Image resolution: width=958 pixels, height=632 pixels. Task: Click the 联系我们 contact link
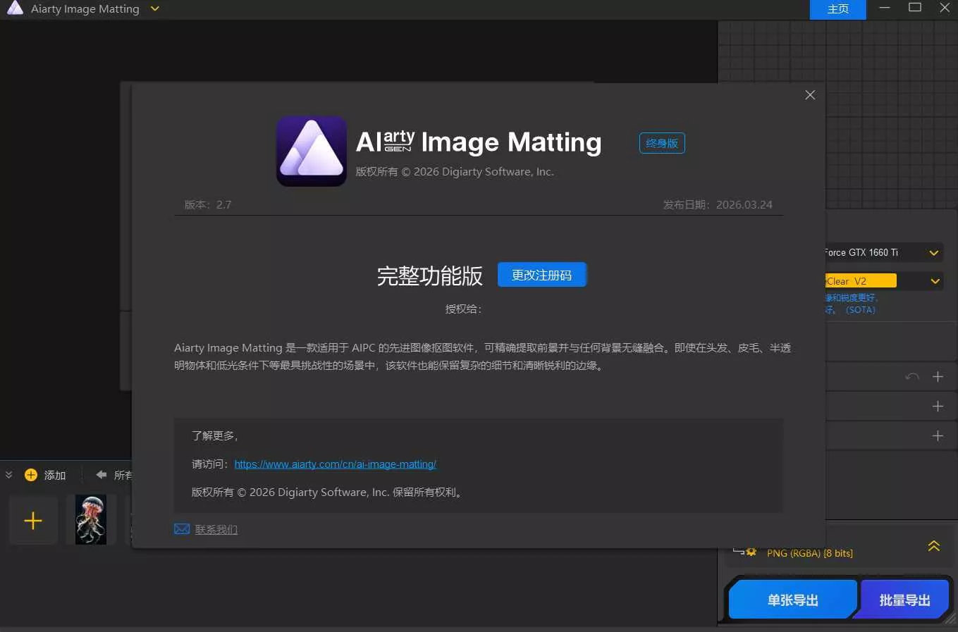[216, 529]
